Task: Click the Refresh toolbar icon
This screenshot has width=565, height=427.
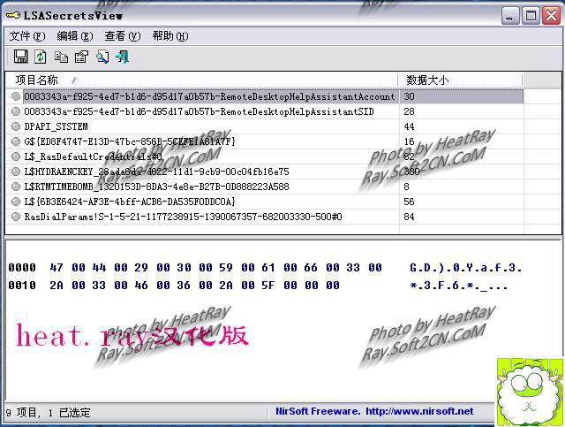Action: 41,57
